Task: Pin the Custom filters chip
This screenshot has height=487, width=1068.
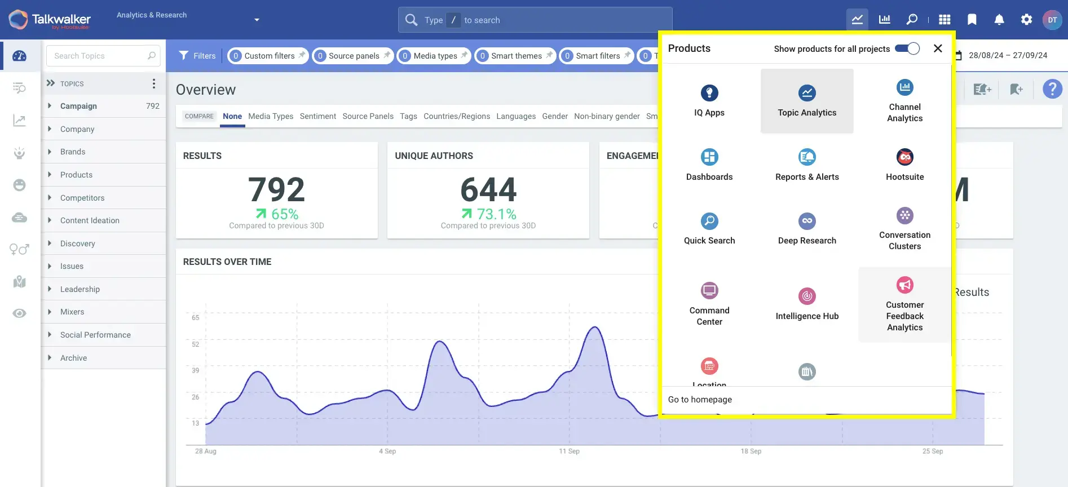Action: [302, 55]
